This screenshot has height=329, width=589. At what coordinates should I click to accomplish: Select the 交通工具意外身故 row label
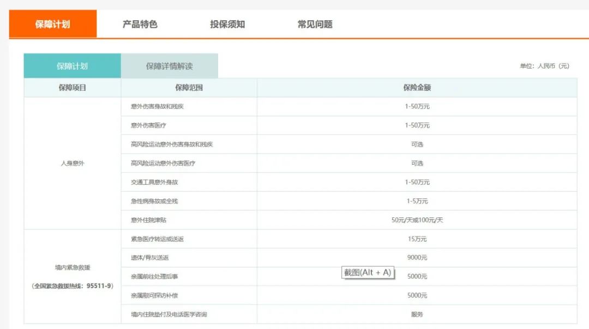pyautogui.click(x=154, y=182)
